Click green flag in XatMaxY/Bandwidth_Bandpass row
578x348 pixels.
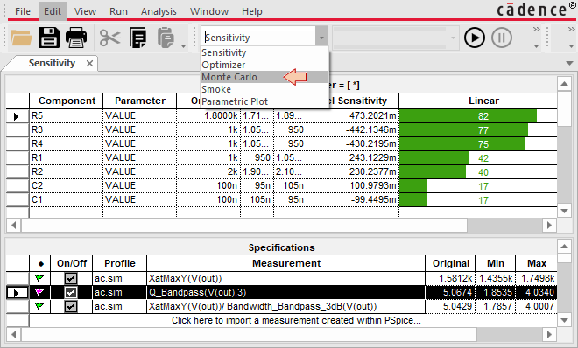coord(39,306)
